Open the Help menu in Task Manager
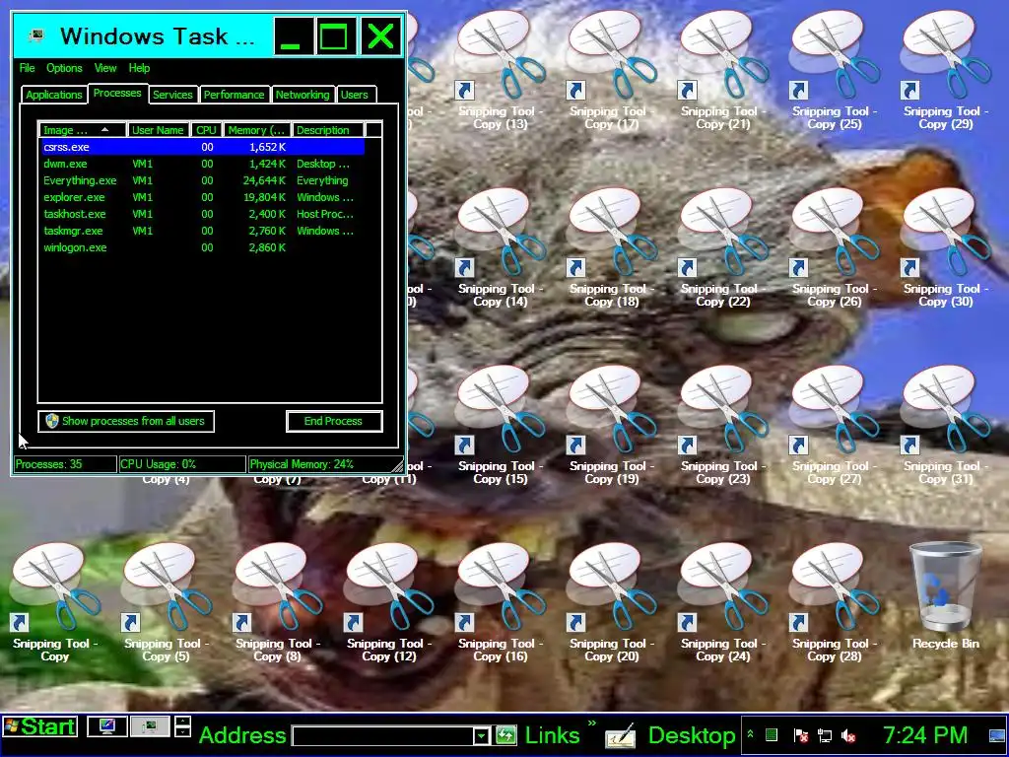The image size is (1009, 757). [x=139, y=68]
